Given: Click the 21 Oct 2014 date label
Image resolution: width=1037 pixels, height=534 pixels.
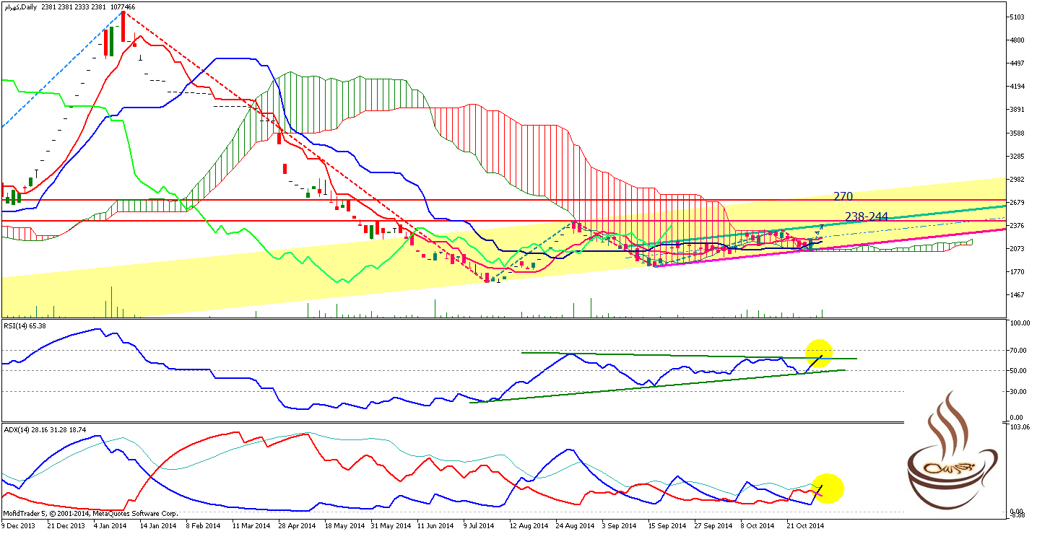Looking at the screenshot, I should 804,526.
